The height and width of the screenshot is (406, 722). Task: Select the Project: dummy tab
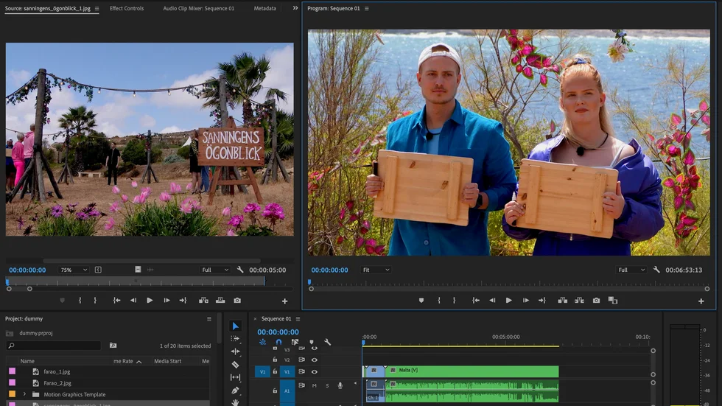24,318
